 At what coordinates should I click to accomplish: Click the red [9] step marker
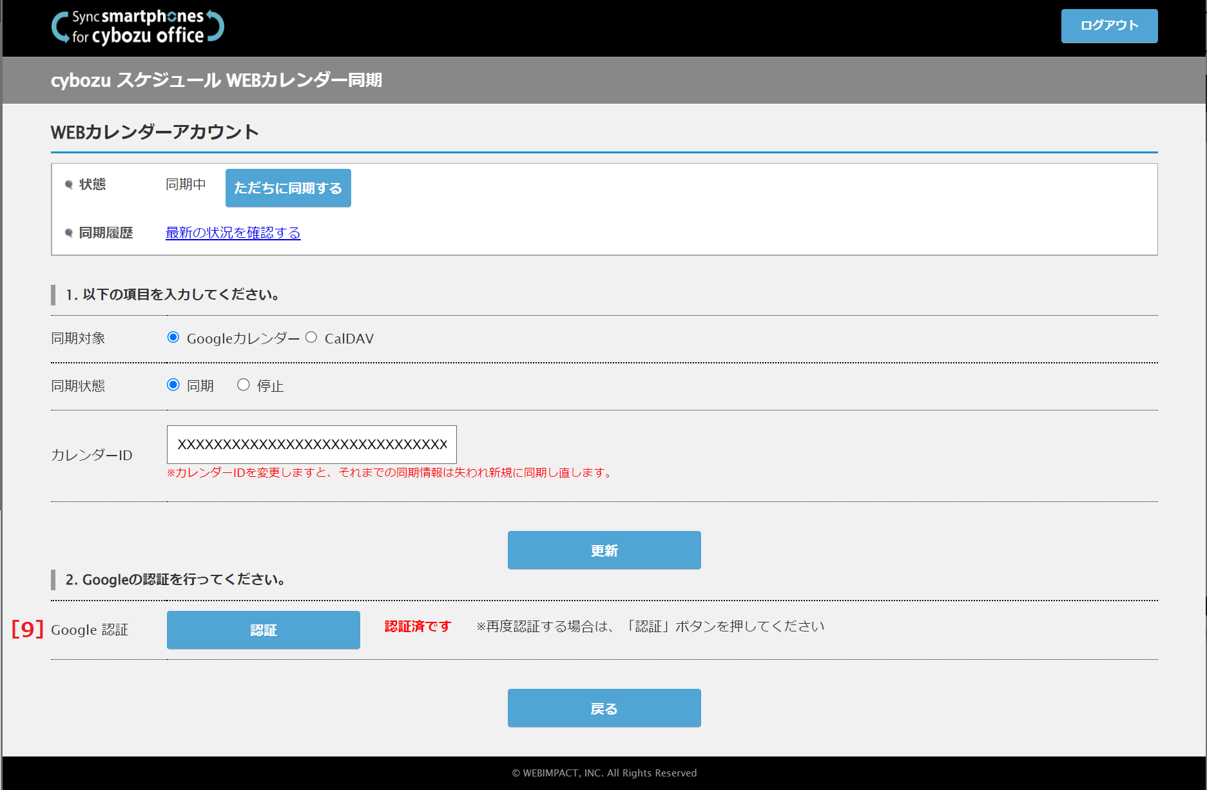[x=28, y=629]
